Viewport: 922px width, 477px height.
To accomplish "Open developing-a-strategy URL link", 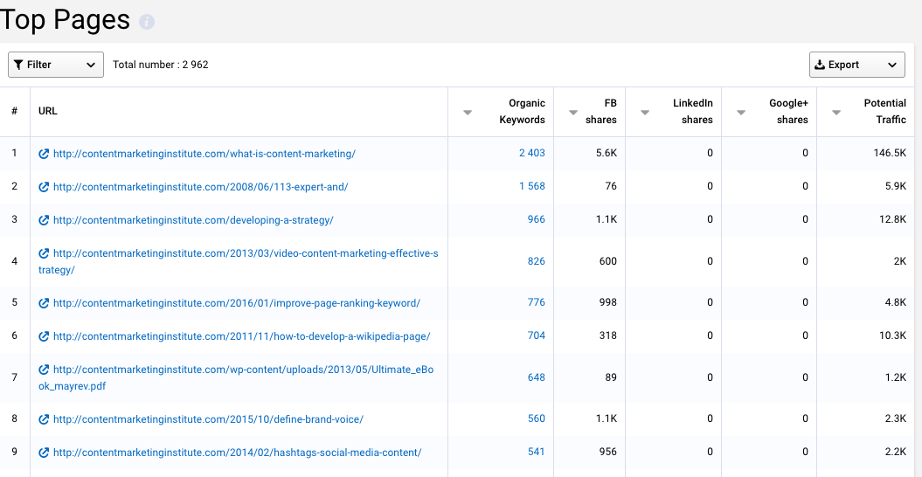I will 193,220.
